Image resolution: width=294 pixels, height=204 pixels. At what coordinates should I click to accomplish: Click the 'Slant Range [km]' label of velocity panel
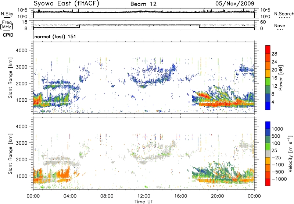(10, 154)
